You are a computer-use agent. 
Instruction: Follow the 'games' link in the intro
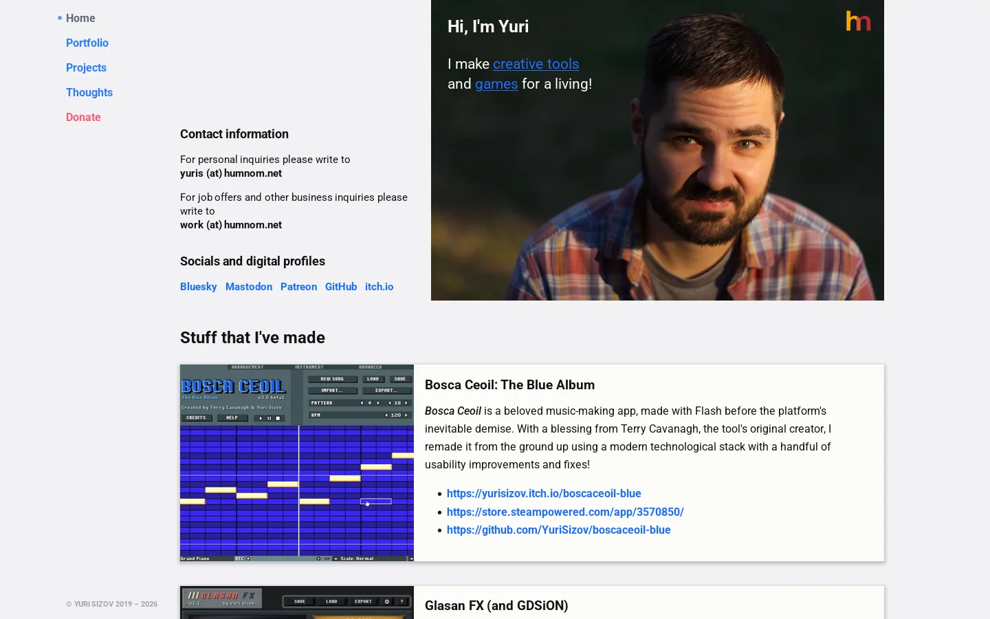point(496,84)
